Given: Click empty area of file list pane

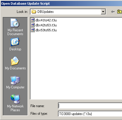Looking at the screenshot, I should [76, 64].
